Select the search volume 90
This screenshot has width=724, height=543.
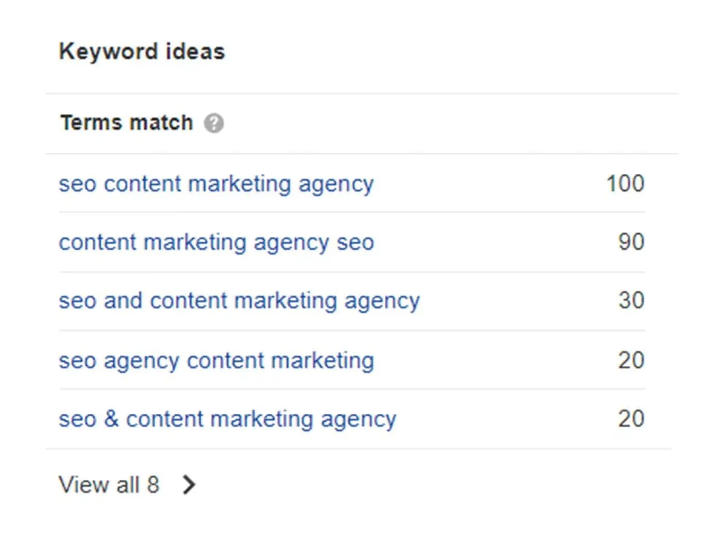pos(631,242)
